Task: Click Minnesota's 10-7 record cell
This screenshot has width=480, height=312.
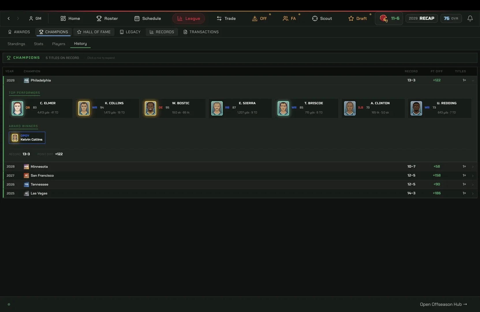Action: click(x=411, y=167)
